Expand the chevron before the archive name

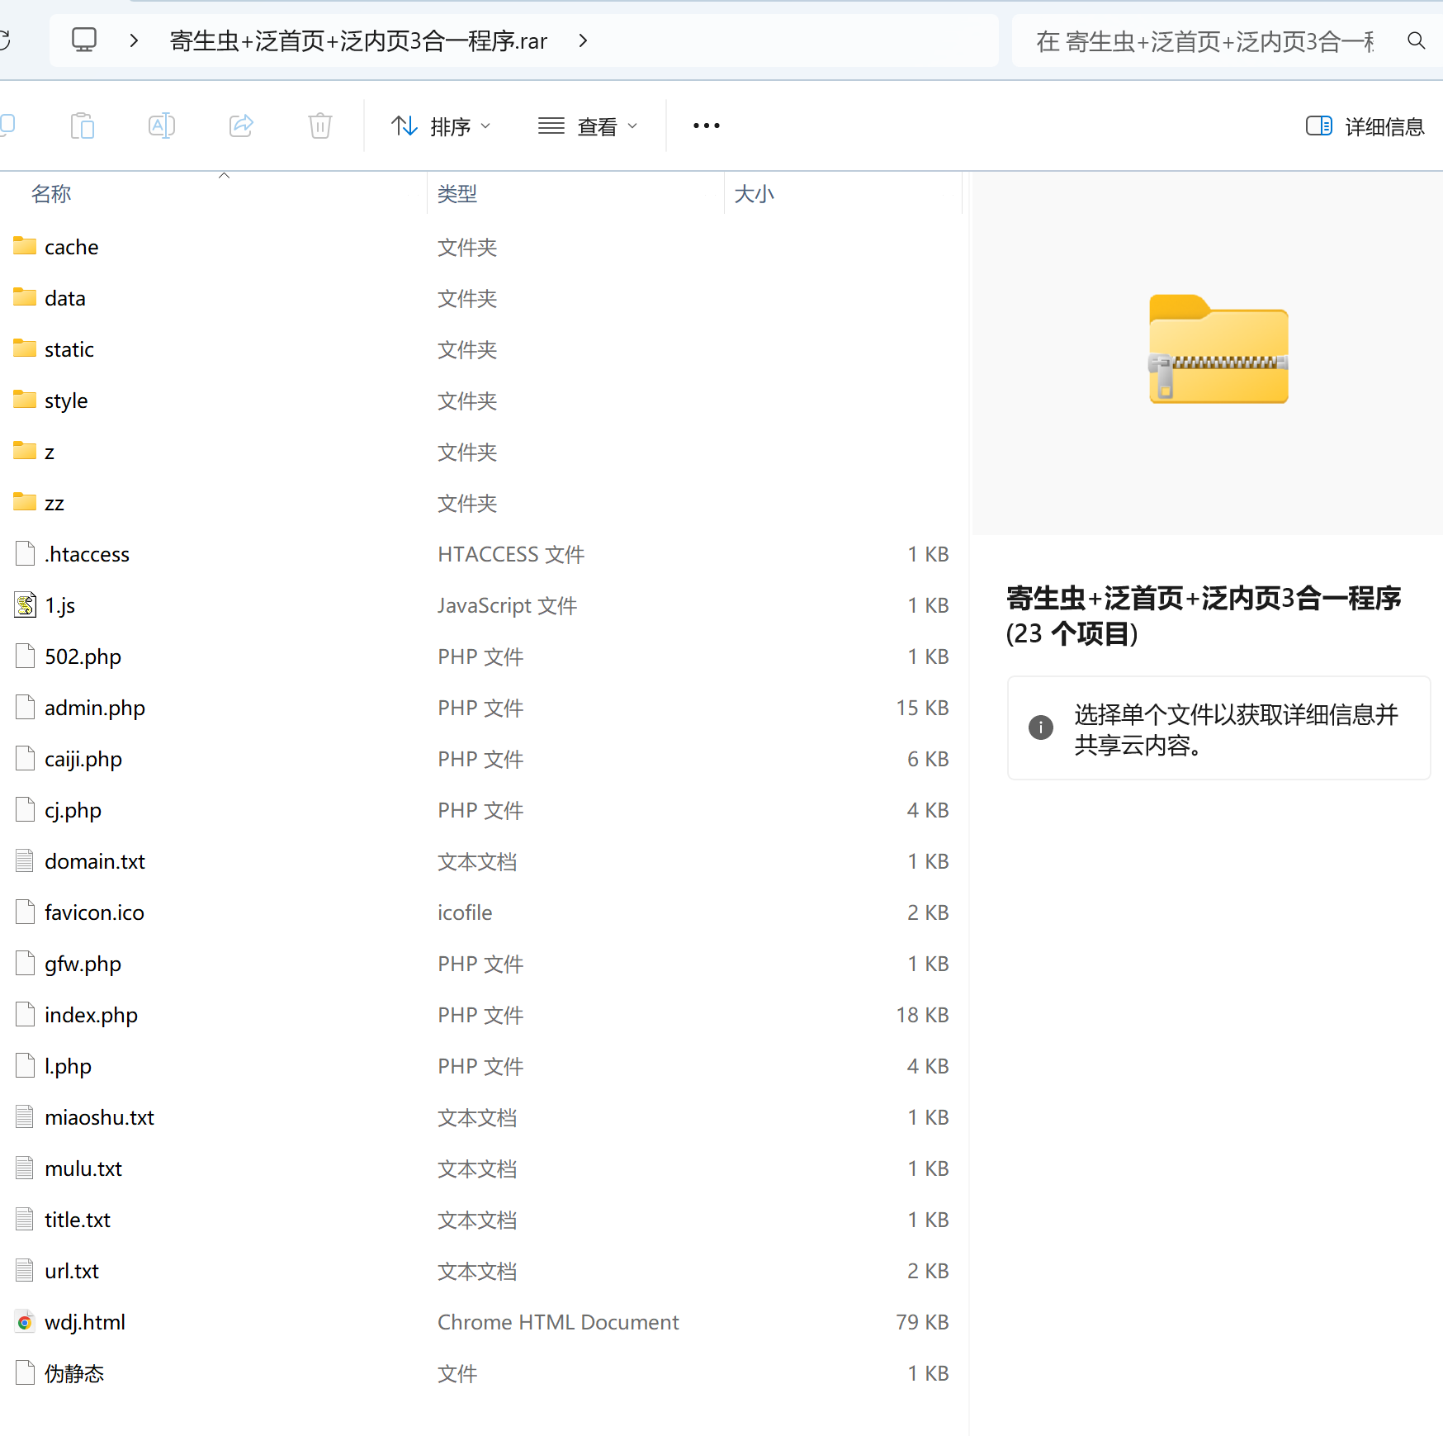click(x=134, y=40)
